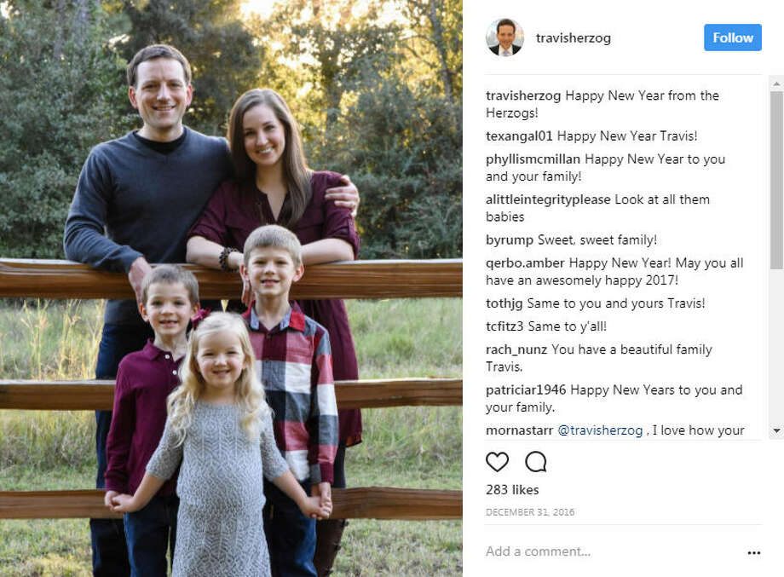Click the scrollbar up arrow
This screenshot has height=577, width=784.
775,83
